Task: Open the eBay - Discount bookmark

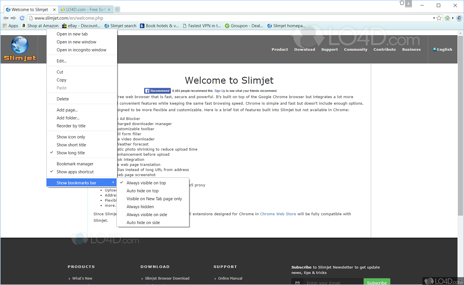Action: click(x=81, y=26)
